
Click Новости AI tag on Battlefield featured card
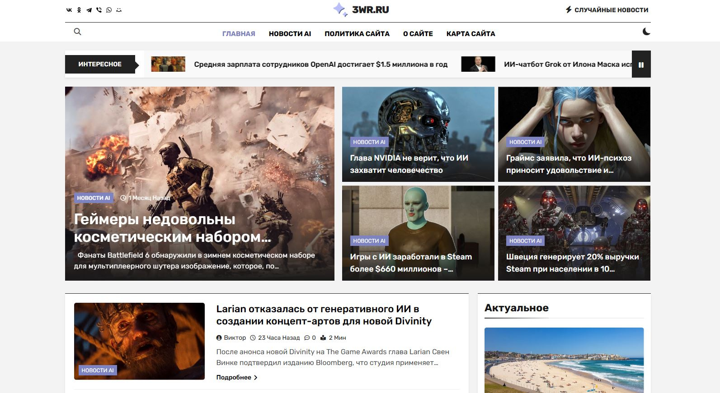[94, 198]
